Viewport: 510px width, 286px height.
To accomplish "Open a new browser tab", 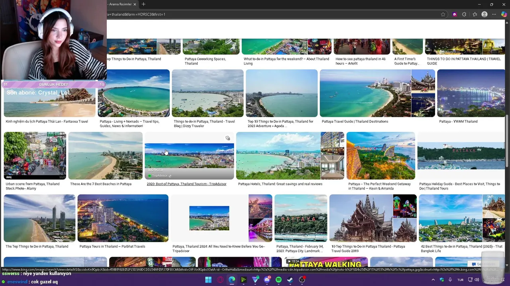I will (x=143, y=4).
